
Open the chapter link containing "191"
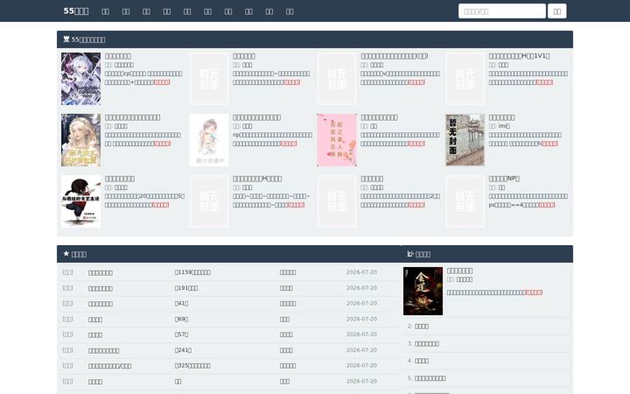pos(186,288)
